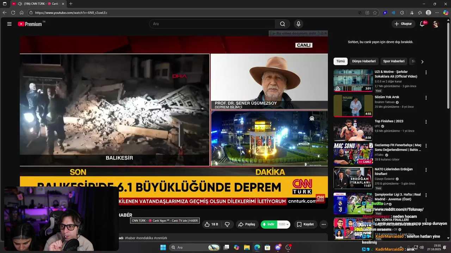
Task: Click the YouTube search input field
Action: pyautogui.click(x=212, y=24)
